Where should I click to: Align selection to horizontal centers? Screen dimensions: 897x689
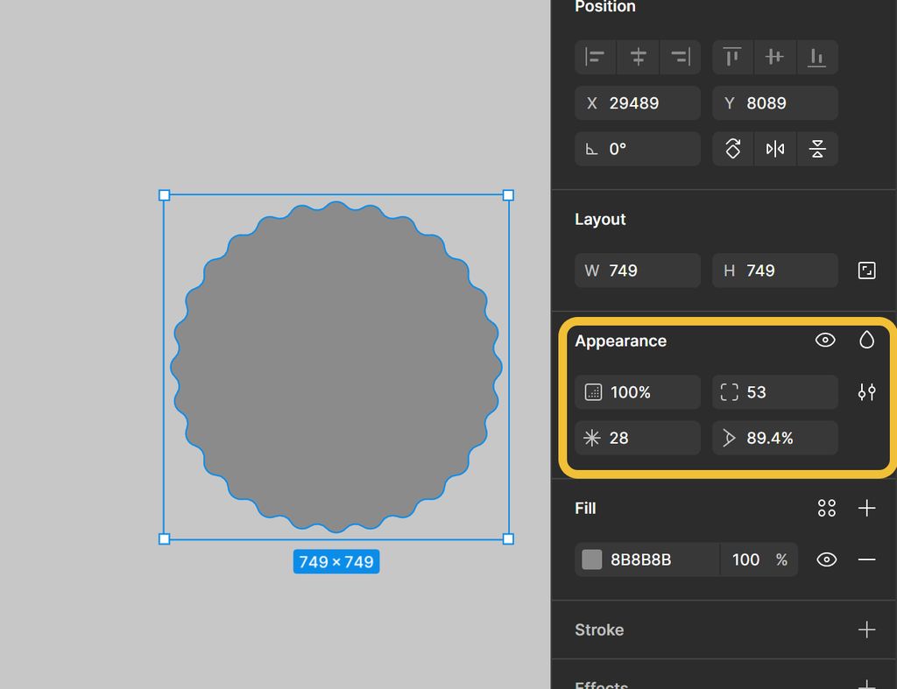[639, 57]
